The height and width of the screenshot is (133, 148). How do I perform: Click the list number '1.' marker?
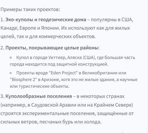tap(2, 20)
